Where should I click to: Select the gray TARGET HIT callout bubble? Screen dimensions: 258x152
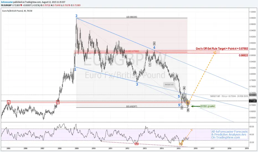point(169,85)
